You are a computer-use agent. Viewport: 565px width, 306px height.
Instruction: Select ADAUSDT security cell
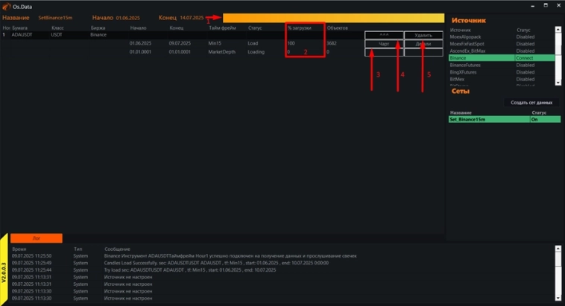point(22,35)
